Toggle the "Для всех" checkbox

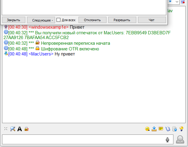(59, 20)
